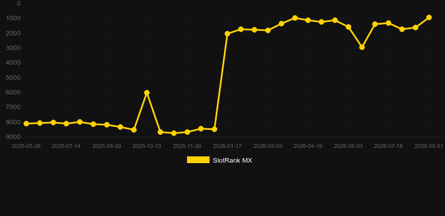445x216 pixels.
Task: Click the y-axis label '3000'
Action: pyautogui.click(x=14, y=48)
